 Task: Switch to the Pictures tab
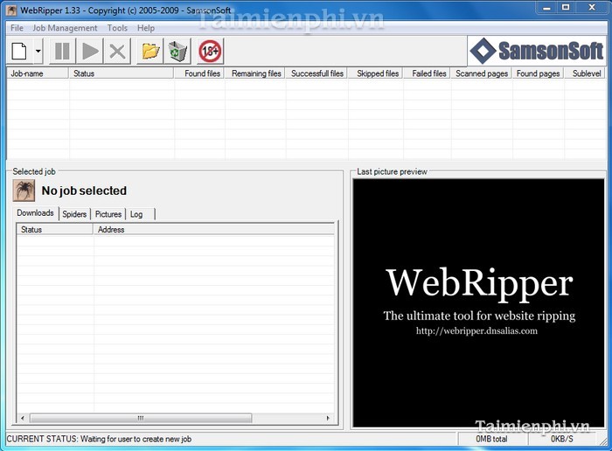[108, 214]
